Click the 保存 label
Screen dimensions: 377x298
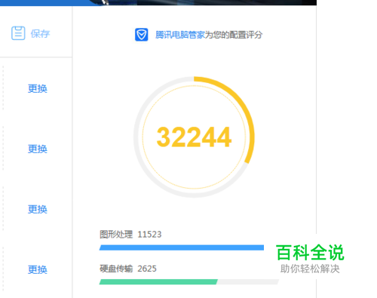[x=40, y=34]
